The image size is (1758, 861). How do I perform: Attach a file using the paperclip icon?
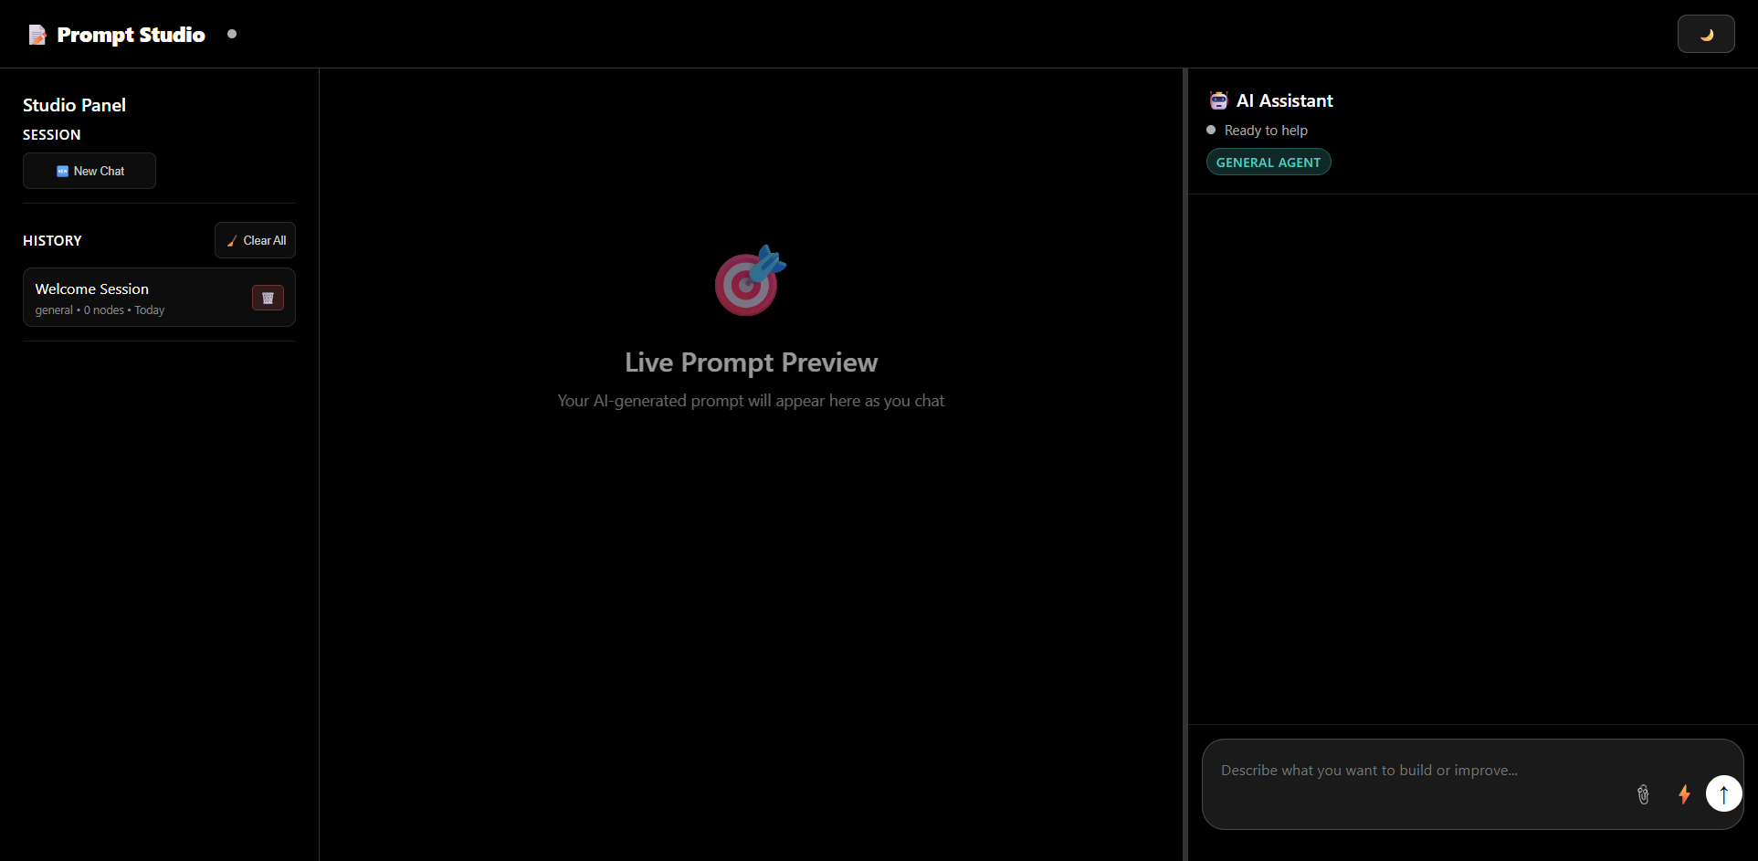(1643, 794)
